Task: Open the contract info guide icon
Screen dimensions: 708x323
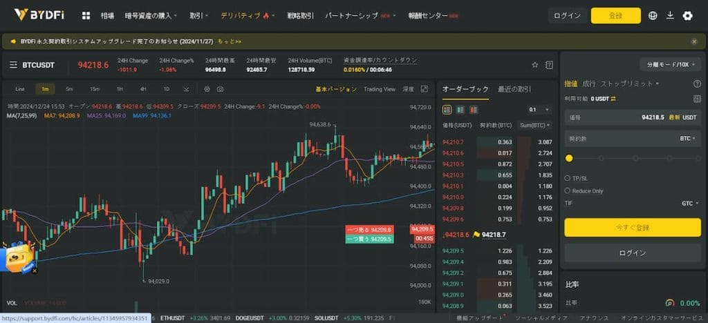Action: [548, 65]
